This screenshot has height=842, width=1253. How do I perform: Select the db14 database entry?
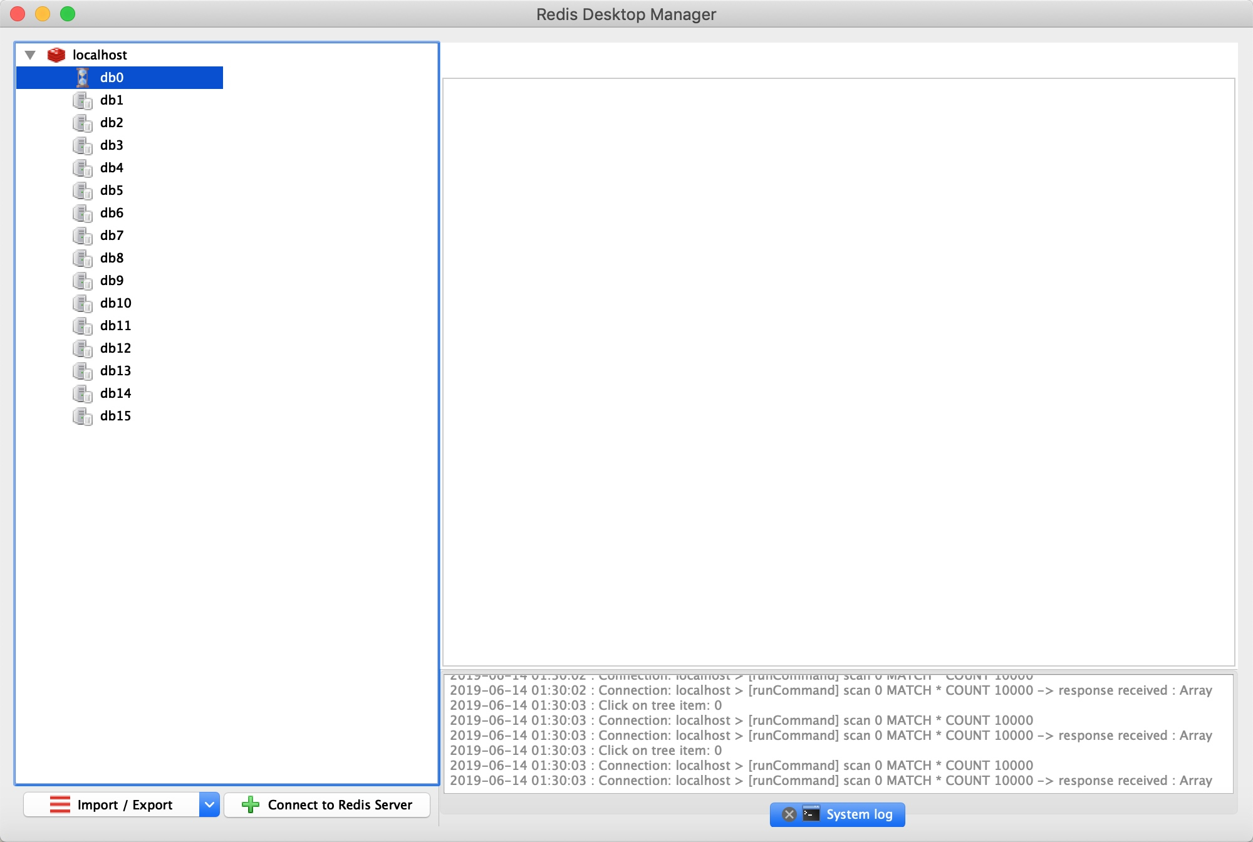pos(115,393)
